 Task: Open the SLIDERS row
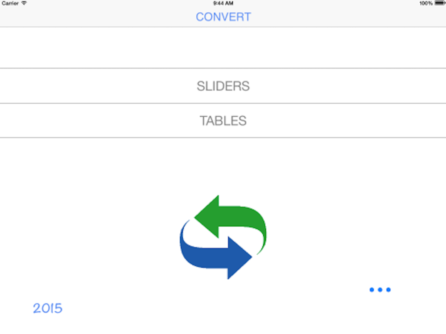click(x=223, y=86)
